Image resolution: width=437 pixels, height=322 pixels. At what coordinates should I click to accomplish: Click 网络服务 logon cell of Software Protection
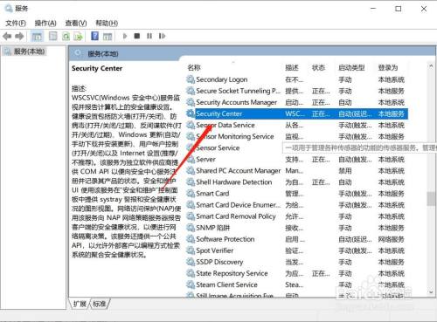click(392, 239)
